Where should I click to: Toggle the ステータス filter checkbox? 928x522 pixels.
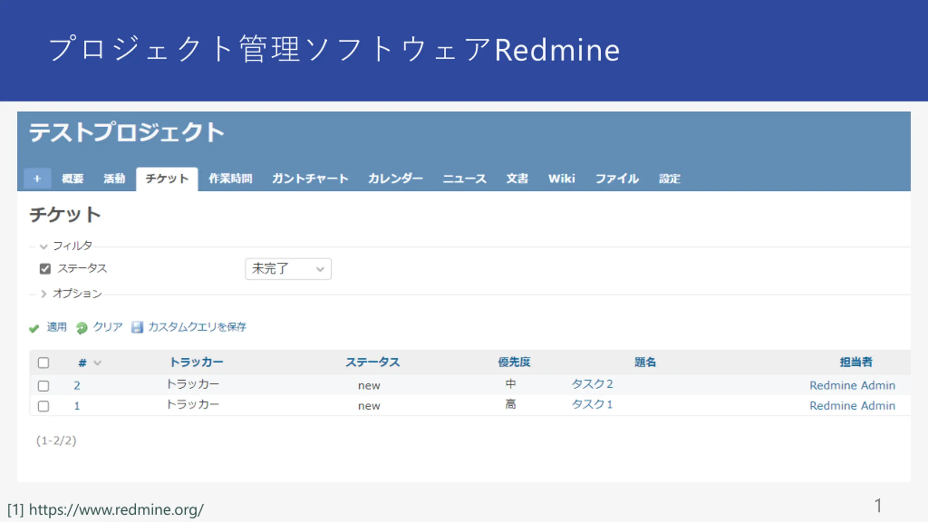click(x=45, y=269)
